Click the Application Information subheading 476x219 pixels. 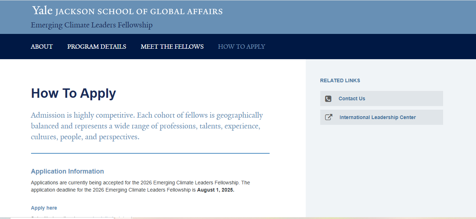(67, 171)
